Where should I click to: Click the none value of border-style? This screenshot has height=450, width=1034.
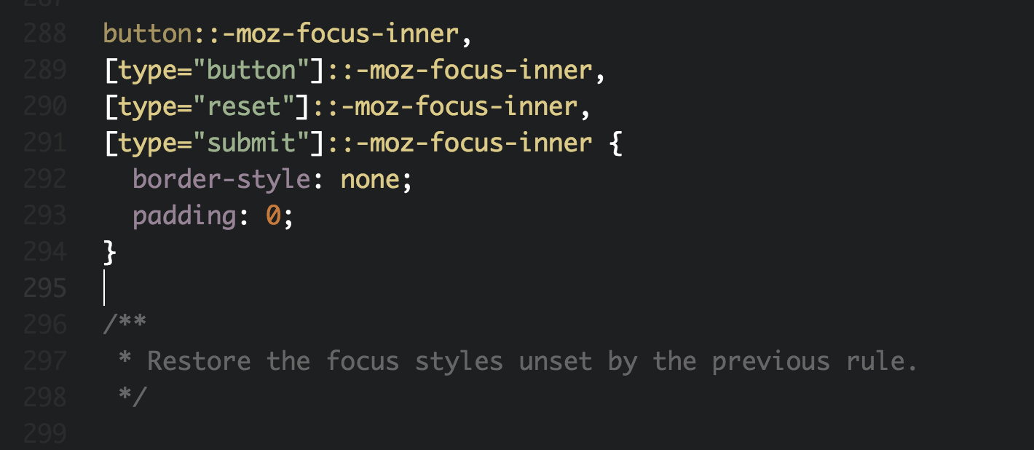[370, 179]
